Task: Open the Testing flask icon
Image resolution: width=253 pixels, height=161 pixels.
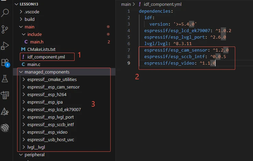Action: coord(5,79)
